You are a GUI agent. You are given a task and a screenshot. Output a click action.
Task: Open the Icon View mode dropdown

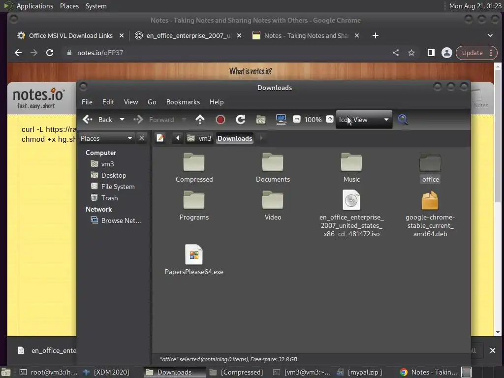[x=364, y=120]
